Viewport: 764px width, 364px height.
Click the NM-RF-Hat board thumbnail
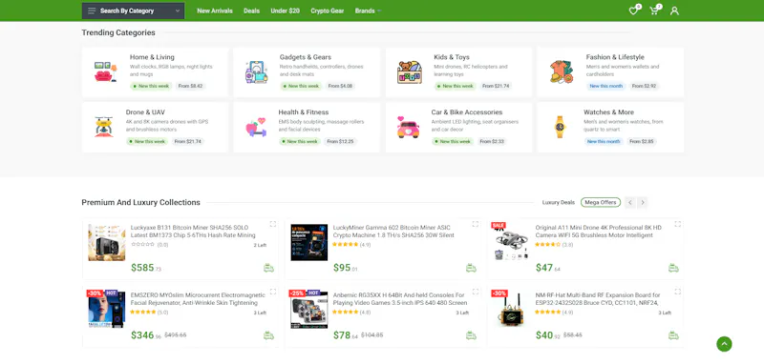pos(511,310)
